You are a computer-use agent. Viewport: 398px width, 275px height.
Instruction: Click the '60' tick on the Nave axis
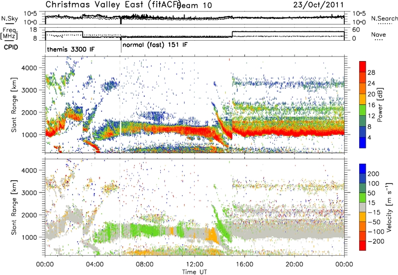tap(356, 30)
